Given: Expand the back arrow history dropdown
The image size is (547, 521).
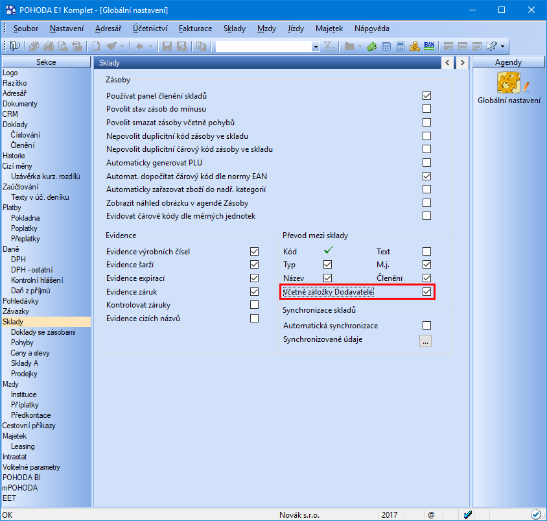Looking at the screenshot, I should [x=151, y=46].
